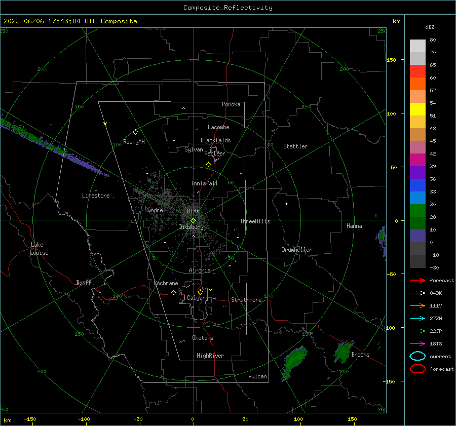Click the white asterisk above Limestone
The height and width of the screenshot is (426, 456).
click(x=96, y=191)
